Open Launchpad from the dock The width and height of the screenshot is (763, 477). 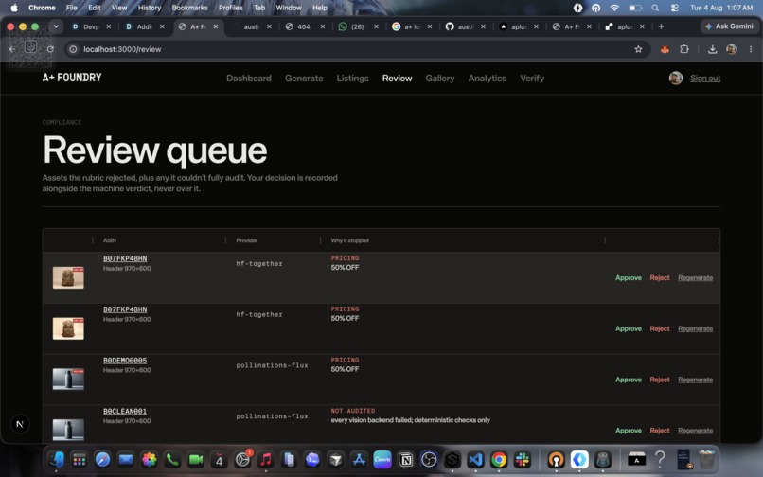pos(79,459)
